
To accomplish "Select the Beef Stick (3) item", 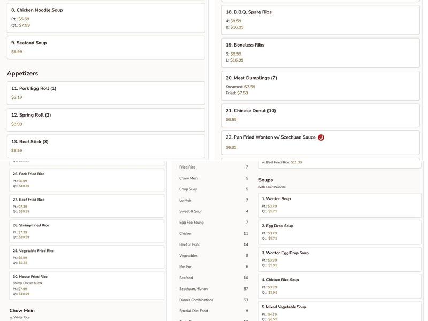I will pyautogui.click(x=106, y=146).
